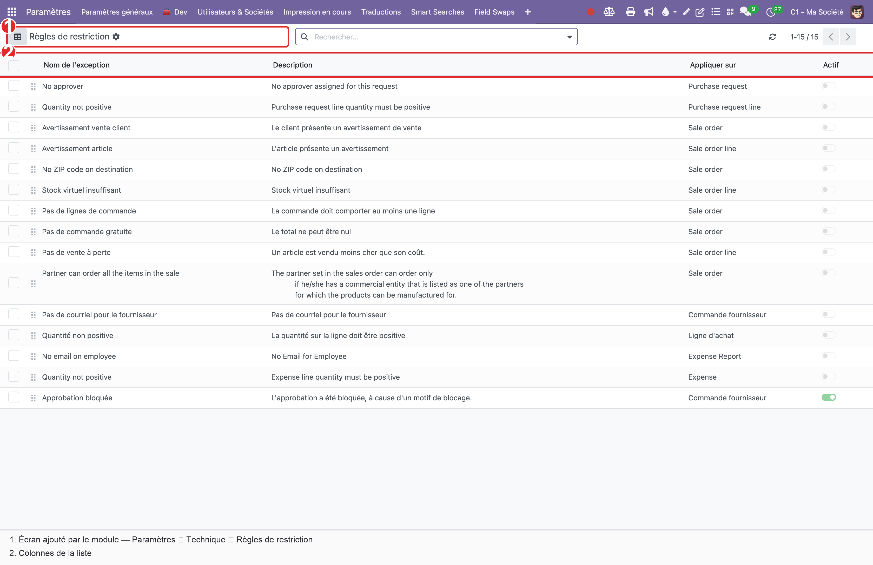
Task: Open Paramètres généraux menu
Action: (x=117, y=12)
